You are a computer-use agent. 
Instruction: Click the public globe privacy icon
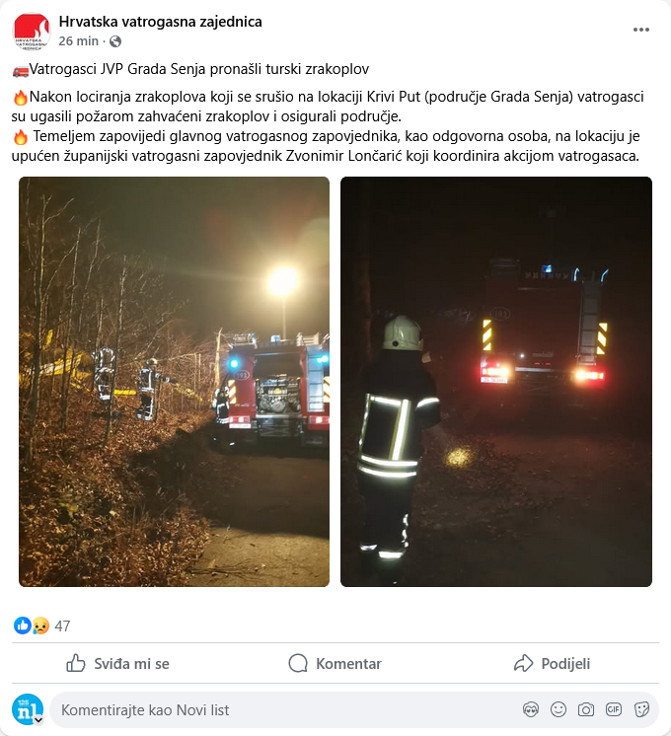(115, 41)
